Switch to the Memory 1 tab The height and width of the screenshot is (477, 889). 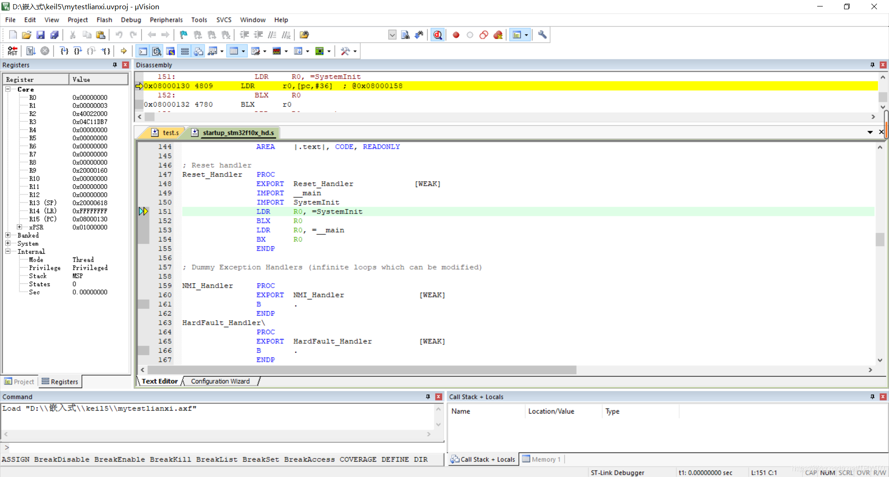click(542, 459)
